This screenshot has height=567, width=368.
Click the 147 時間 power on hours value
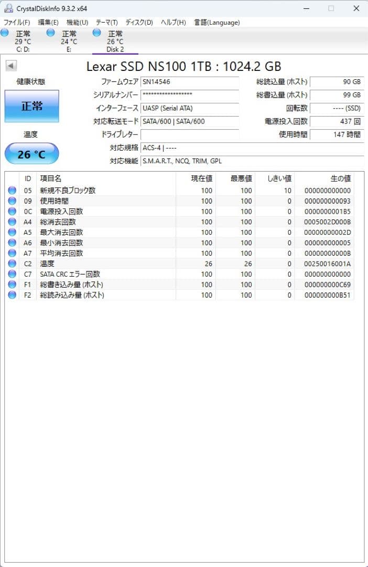tap(337, 134)
